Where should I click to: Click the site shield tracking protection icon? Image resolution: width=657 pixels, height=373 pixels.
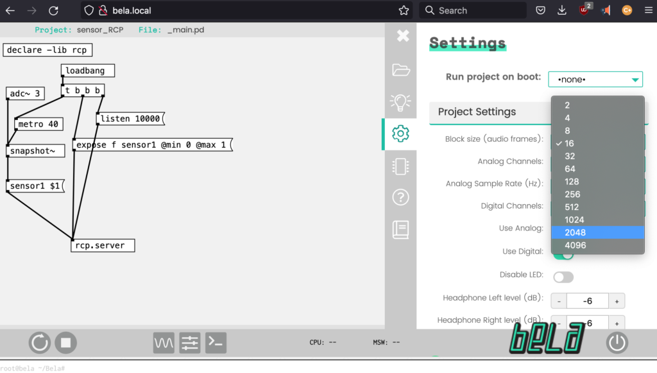coord(89,10)
